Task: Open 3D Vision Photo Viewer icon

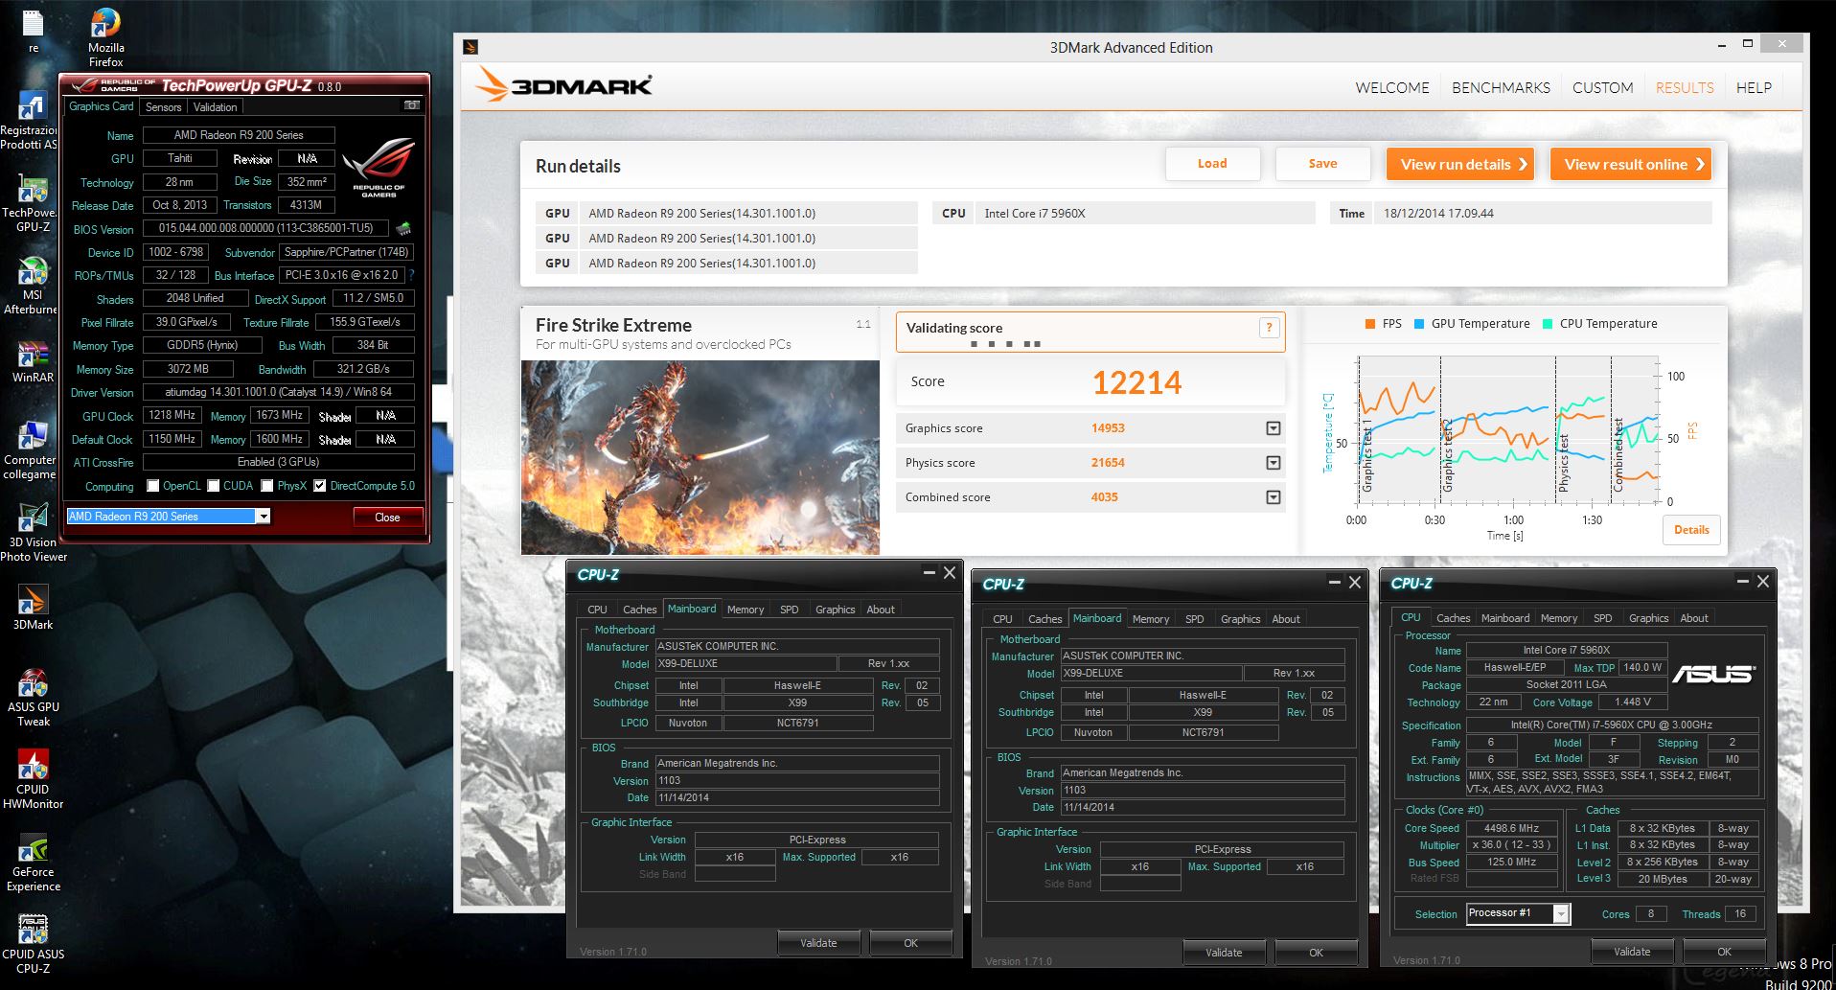Action: (x=33, y=533)
